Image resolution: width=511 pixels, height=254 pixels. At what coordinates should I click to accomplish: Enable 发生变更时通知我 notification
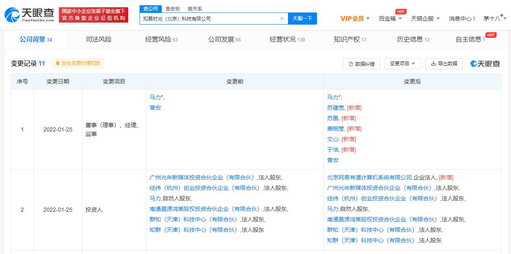[x=78, y=63]
